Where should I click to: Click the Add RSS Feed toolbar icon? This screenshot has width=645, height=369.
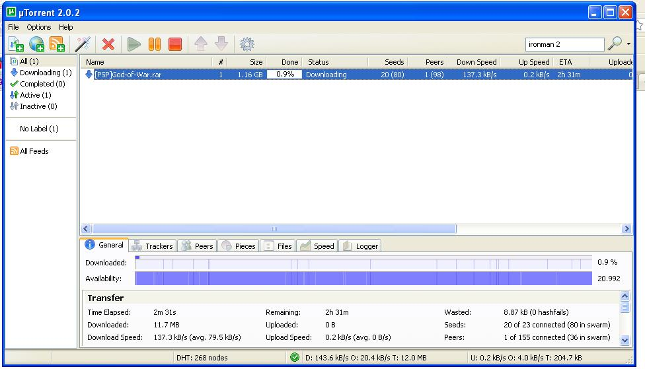(57, 44)
